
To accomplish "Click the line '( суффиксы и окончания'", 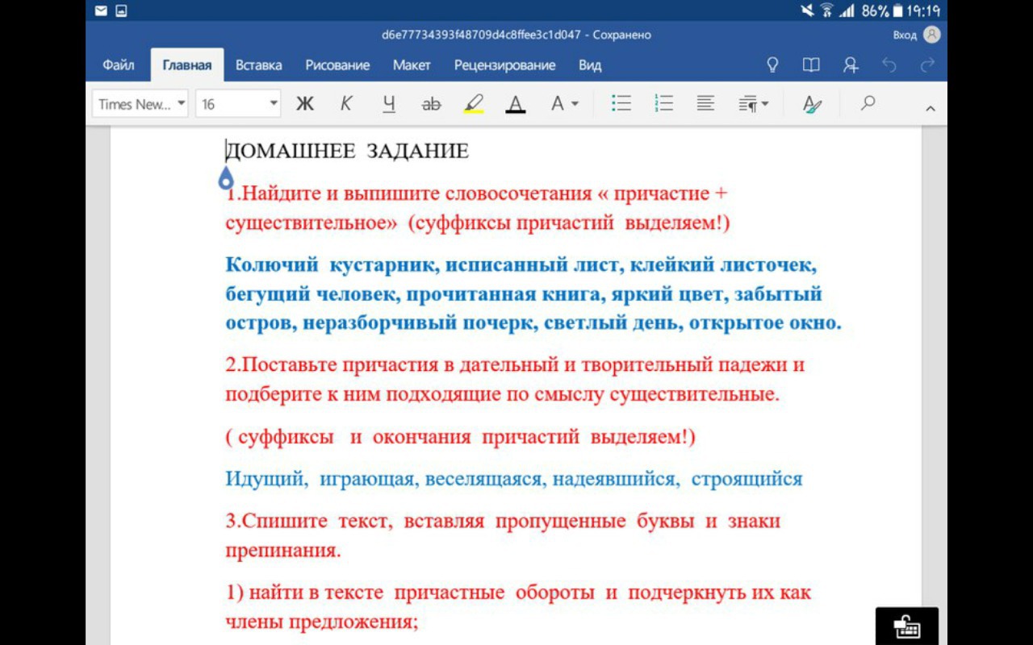I will click(460, 437).
